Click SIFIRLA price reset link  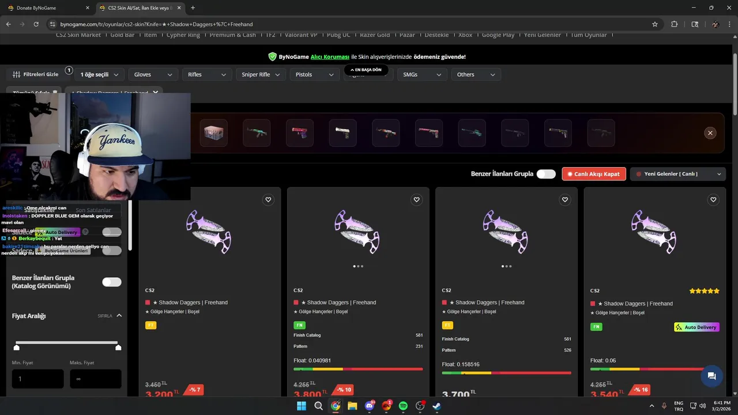point(105,316)
